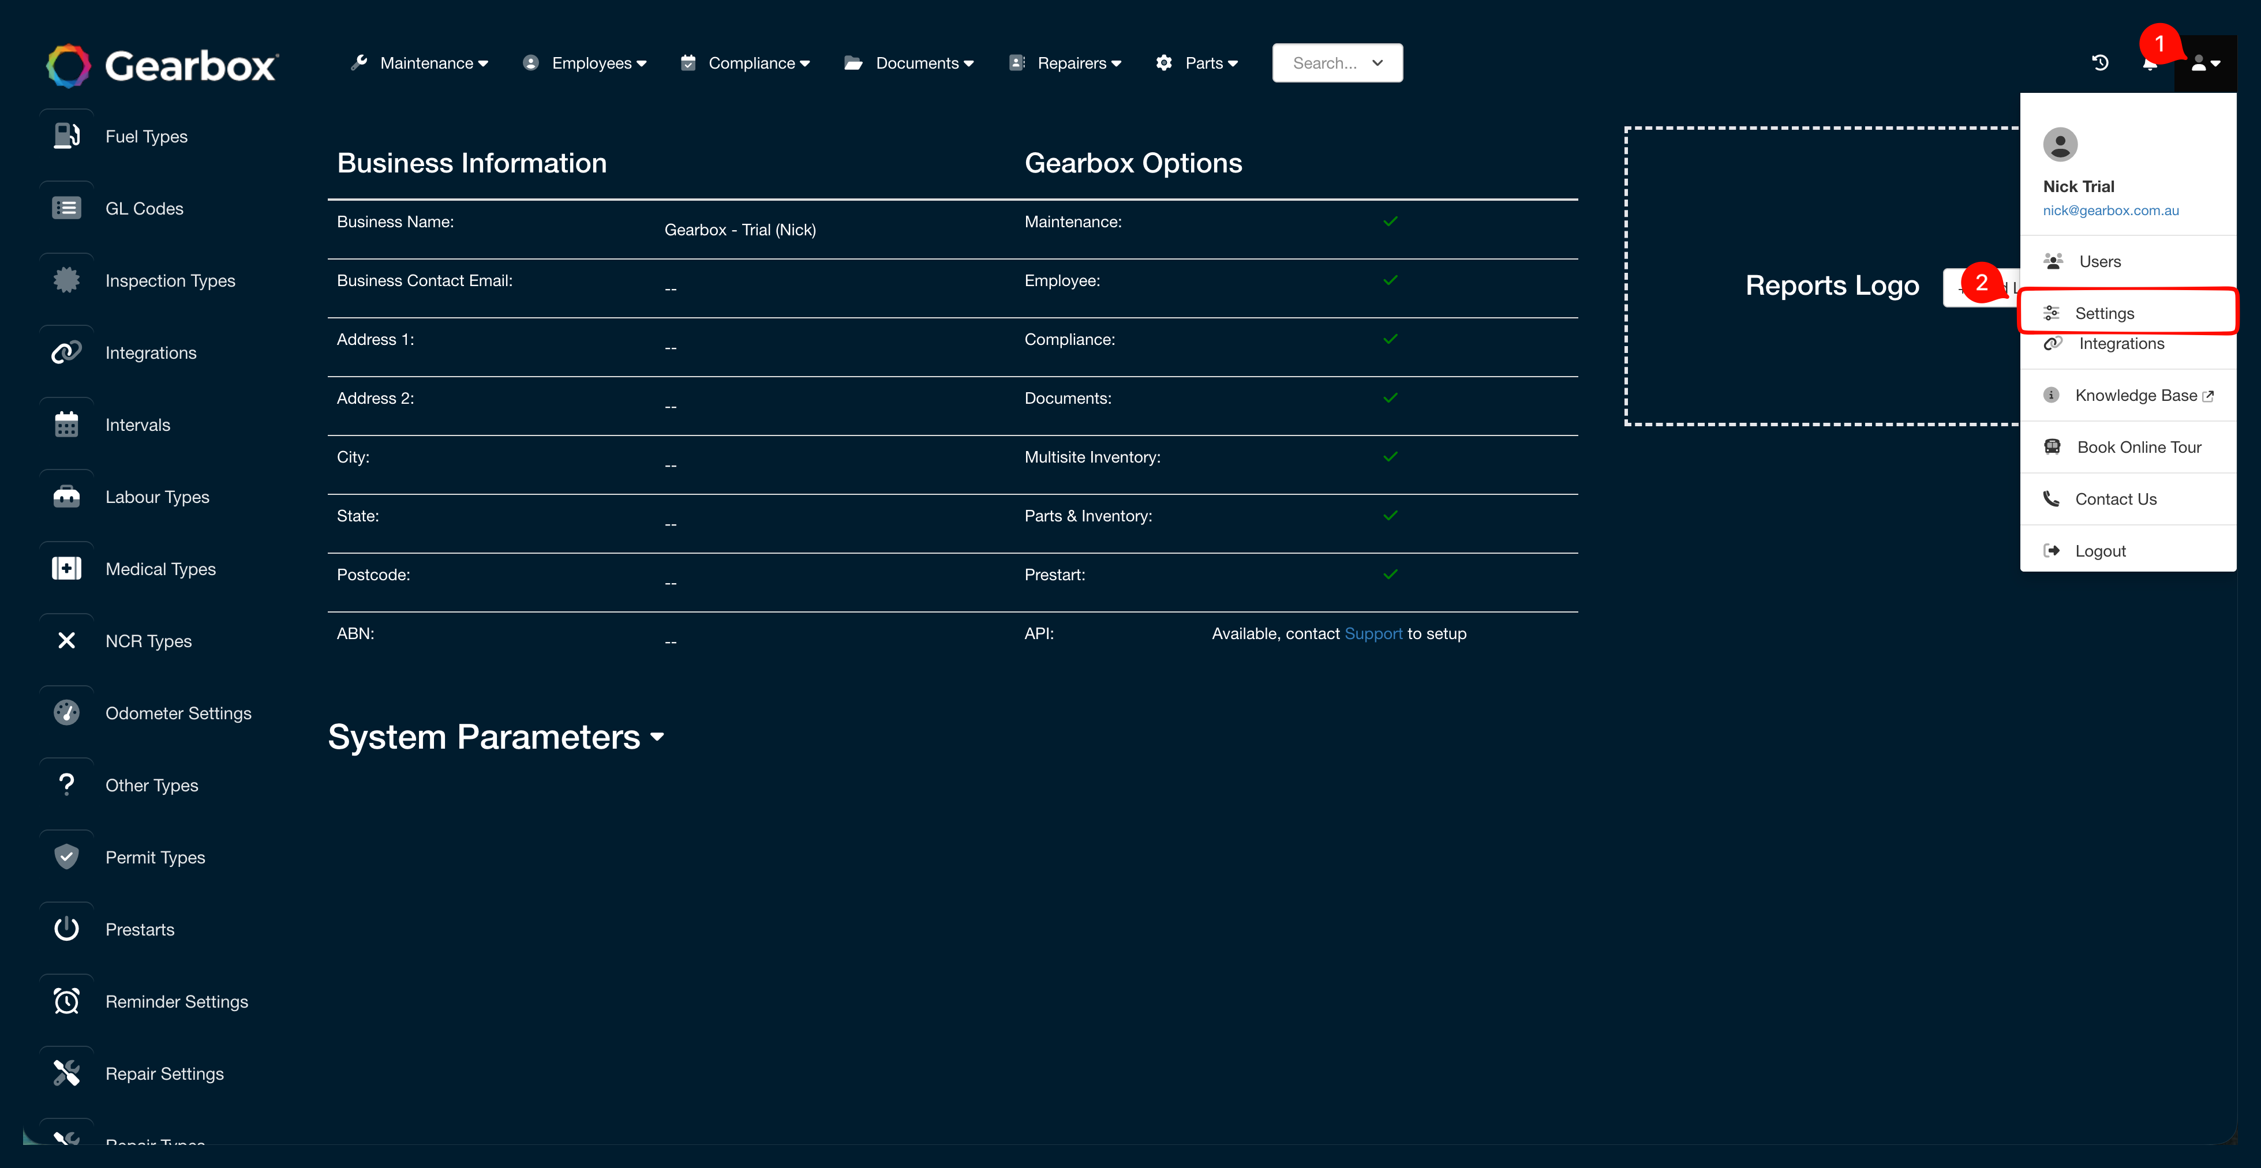This screenshot has width=2261, height=1168.
Task: Open Labour Types in sidebar
Action: pos(157,497)
